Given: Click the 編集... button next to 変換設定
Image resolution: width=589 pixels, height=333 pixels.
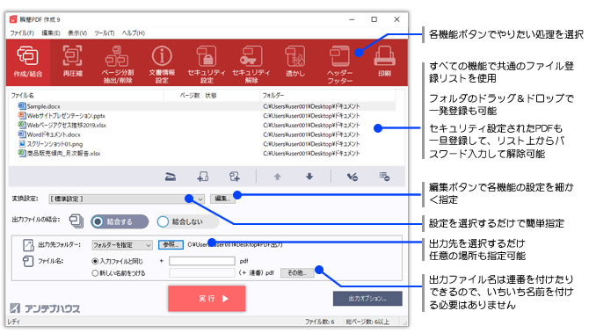Looking at the screenshot, I should click(222, 199).
